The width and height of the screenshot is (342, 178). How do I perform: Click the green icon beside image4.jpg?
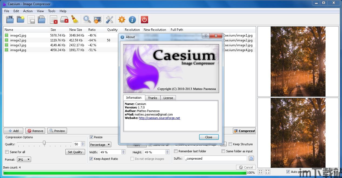pyautogui.click(x=6, y=50)
